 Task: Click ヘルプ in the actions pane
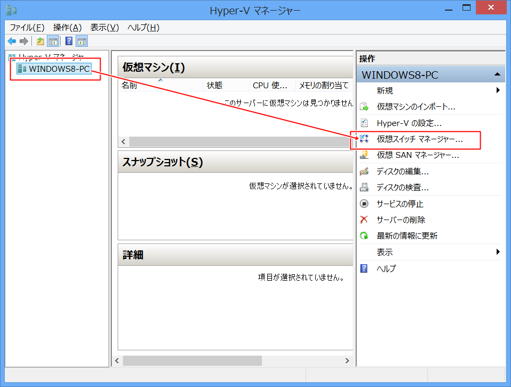point(386,268)
